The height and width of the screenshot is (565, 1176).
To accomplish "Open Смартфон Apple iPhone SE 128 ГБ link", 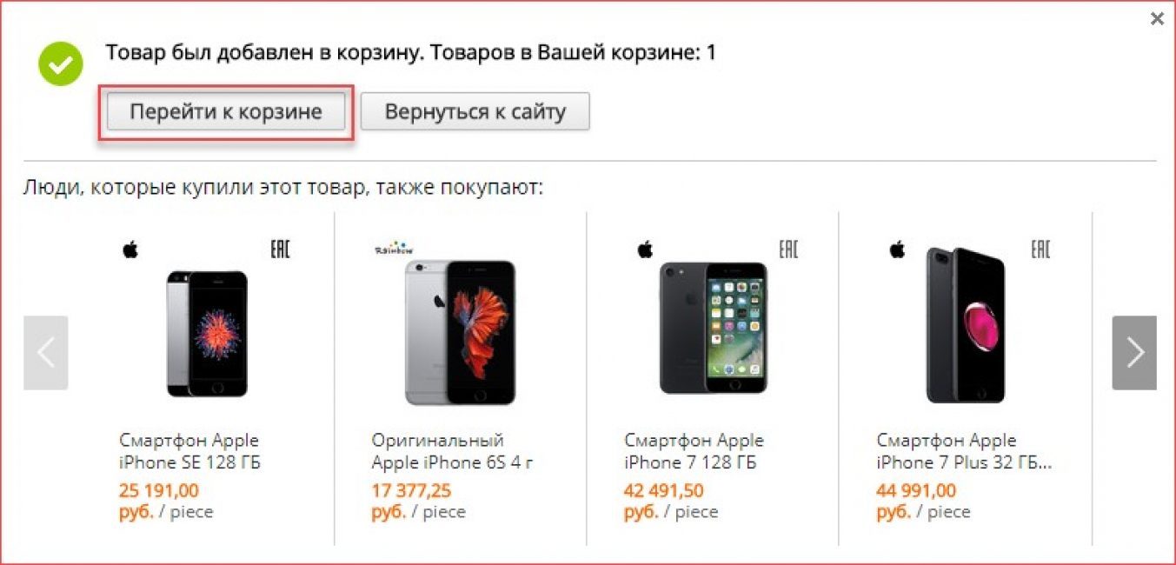I will [189, 451].
